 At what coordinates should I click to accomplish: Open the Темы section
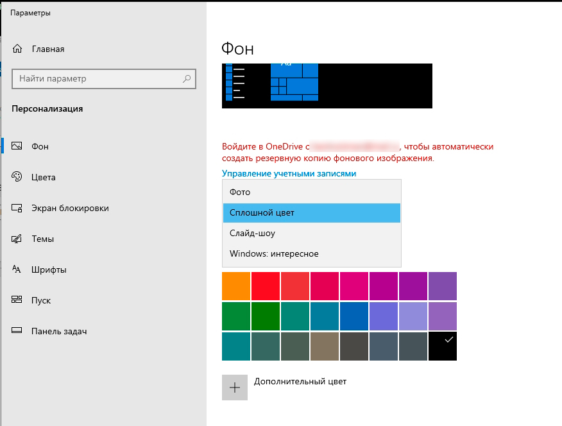click(x=42, y=239)
